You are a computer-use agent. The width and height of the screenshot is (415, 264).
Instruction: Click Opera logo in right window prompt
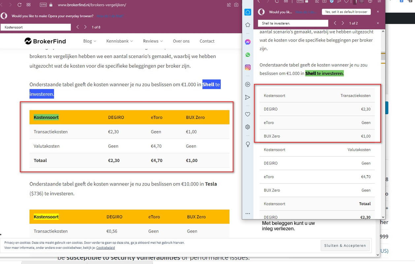261,12
